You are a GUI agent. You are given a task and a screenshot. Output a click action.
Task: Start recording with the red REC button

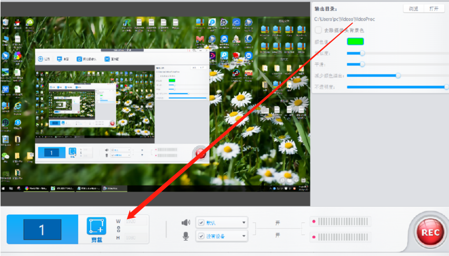click(x=430, y=232)
